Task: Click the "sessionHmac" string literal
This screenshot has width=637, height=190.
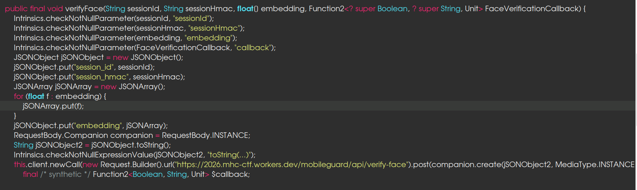Action: 214,28
